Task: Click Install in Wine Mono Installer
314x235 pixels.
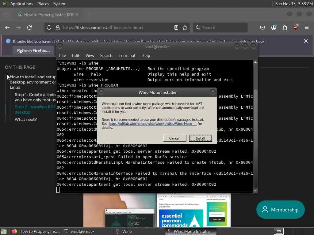Action: pos(201,138)
